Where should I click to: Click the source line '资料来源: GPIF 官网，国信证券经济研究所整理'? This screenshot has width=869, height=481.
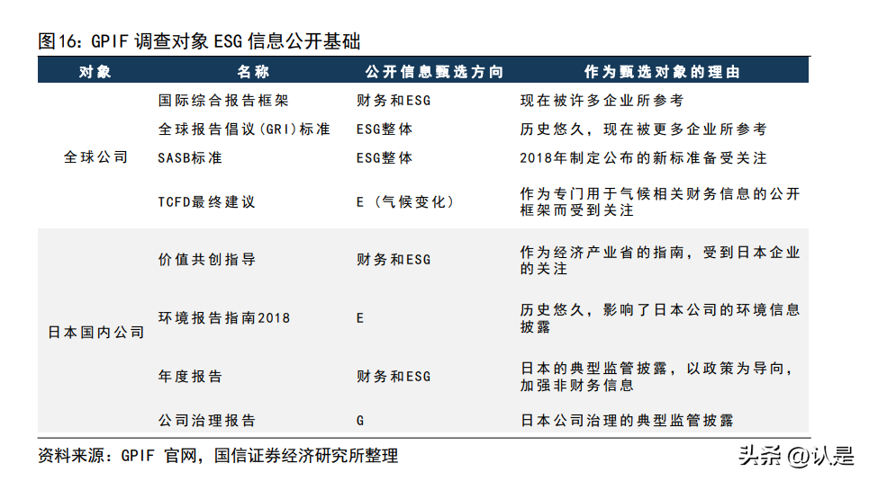(x=218, y=456)
